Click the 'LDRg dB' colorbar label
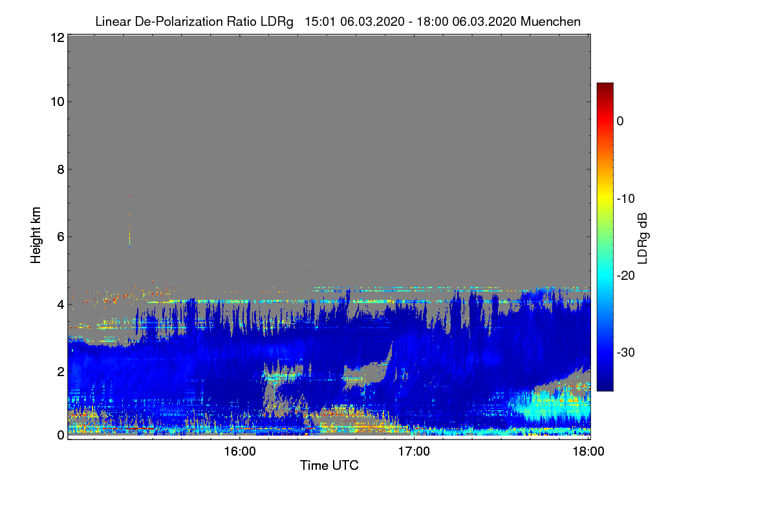The height and width of the screenshot is (517, 776). click(x=642, y=238)
